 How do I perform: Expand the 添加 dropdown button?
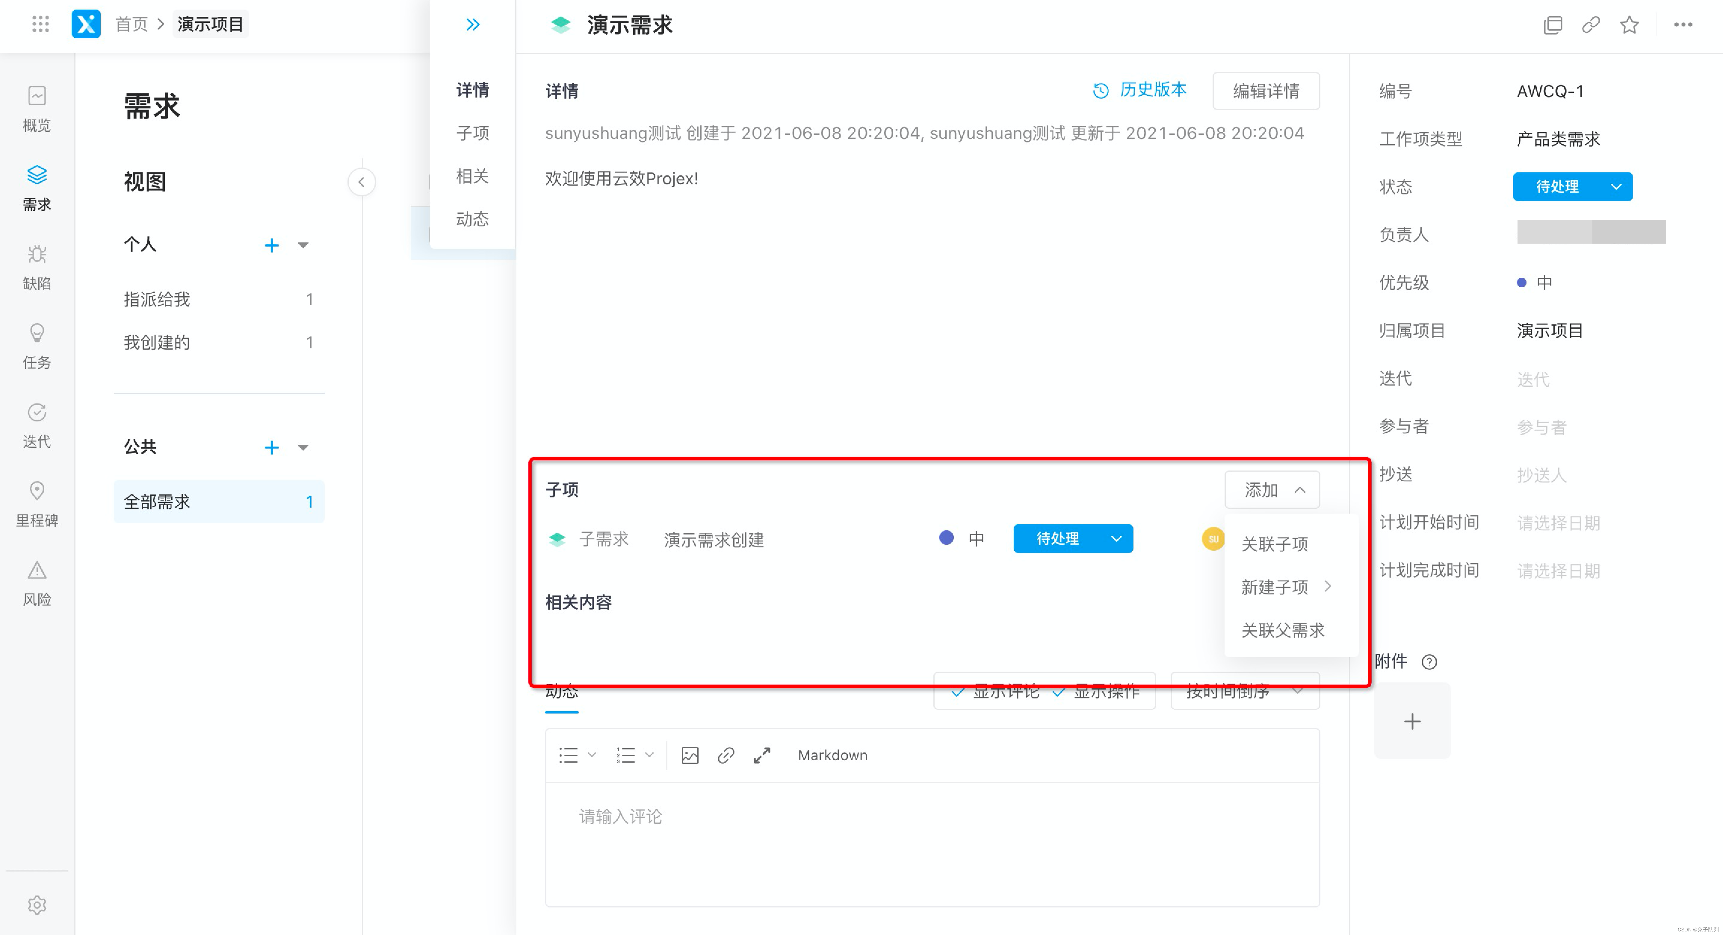click(x=1272, y=490)
